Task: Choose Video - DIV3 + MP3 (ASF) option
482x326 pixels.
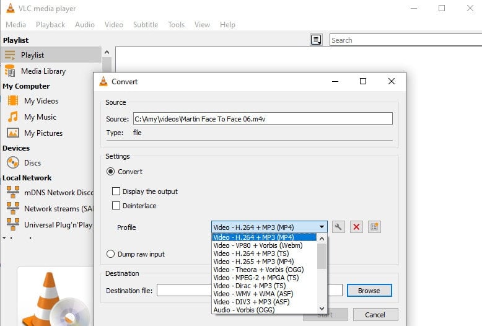Action: pyautogui.click(x=264, y=302)
